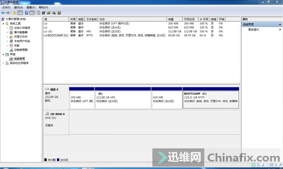Collapse the 磁盘管理 actions section arrow
Viewport: 283px width, 169px height.
click(x=280, y=24)
